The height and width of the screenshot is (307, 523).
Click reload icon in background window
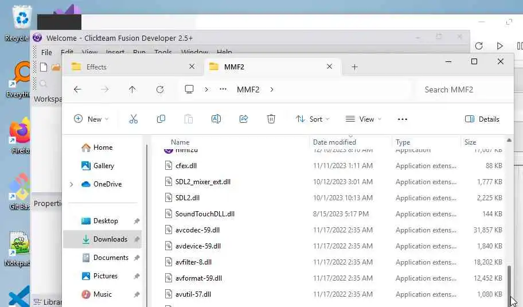(x=479, y=46)
